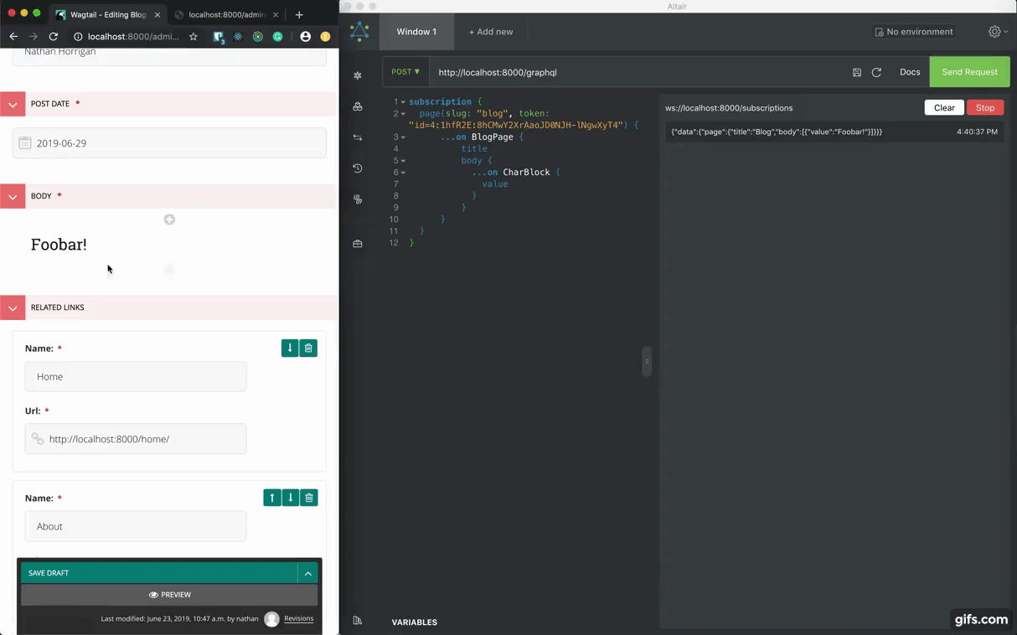Click the Post Date input field

click(169, 143)
